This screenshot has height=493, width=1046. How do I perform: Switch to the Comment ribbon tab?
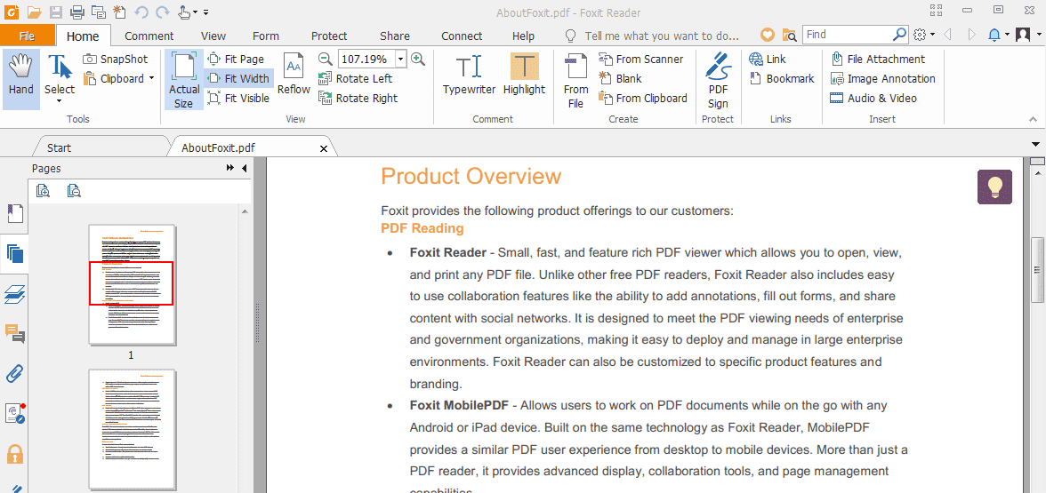pyautogui.click(x=149, y=36)
